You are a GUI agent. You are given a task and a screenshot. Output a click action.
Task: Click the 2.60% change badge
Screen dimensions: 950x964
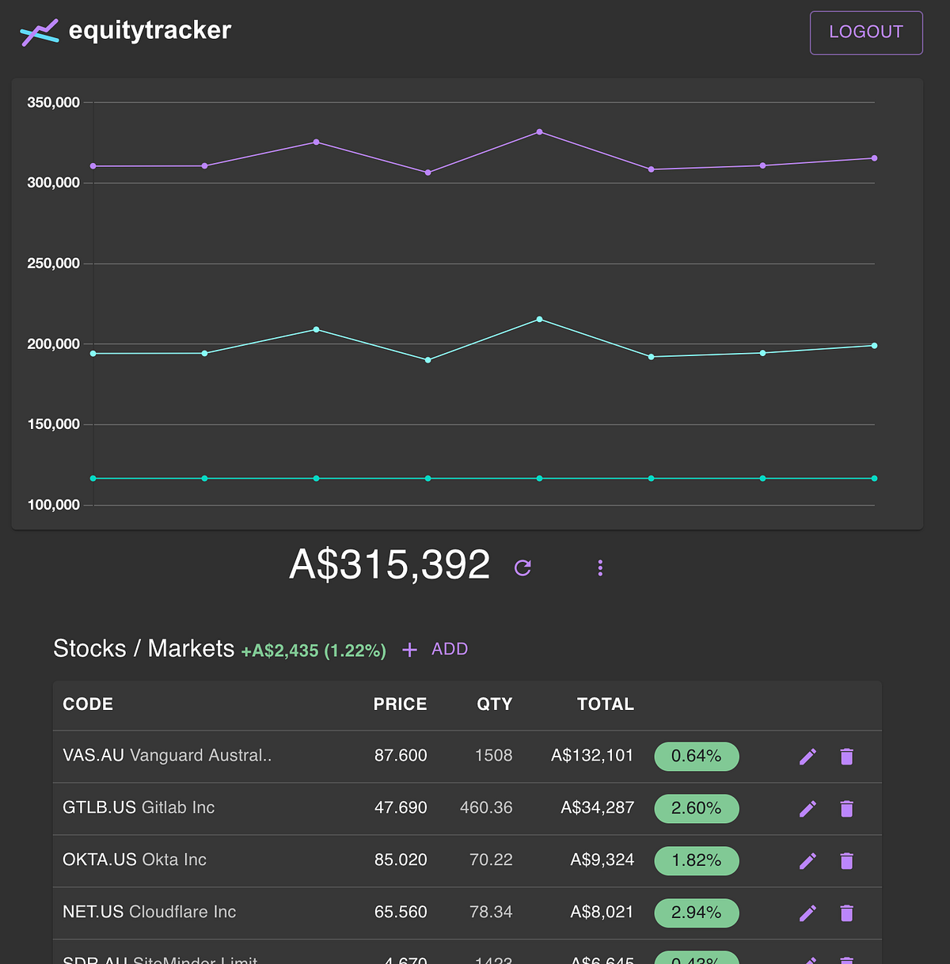(697, 809)
